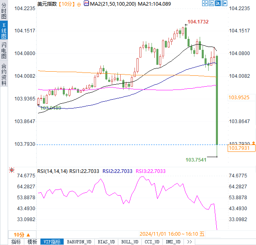Switch to the 指标 bottom tab
Viewport: 256px width, 245px height.
click(16, 242)
